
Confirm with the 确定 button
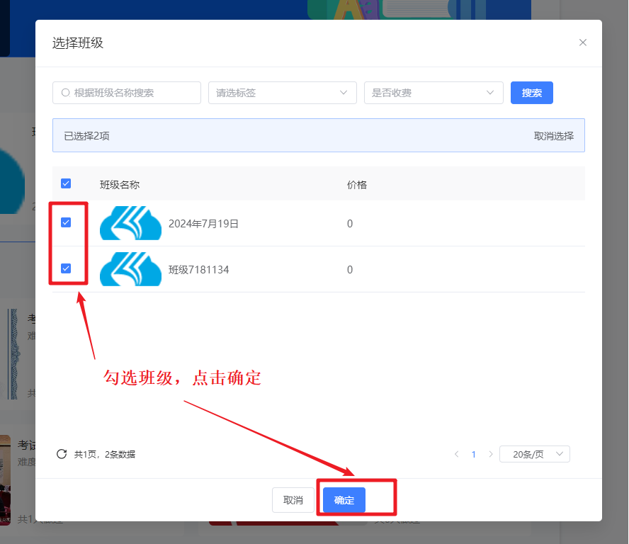344,500
